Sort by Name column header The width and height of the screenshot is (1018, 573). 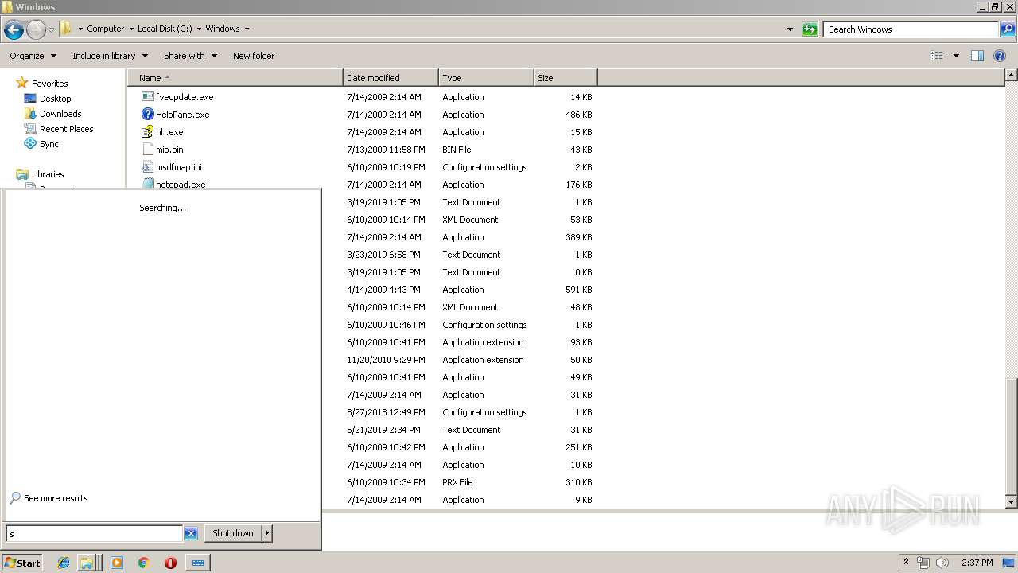pyautogui.click(x=235, y=78)
